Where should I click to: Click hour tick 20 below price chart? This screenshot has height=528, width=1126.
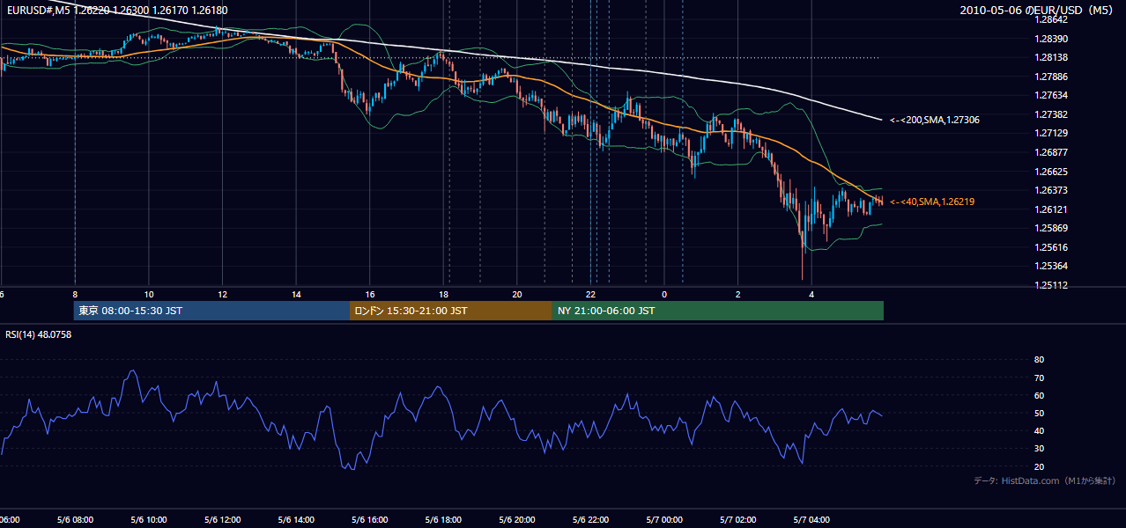coord(517,294)
